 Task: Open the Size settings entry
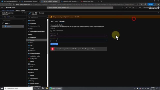(x=31, y=45)
